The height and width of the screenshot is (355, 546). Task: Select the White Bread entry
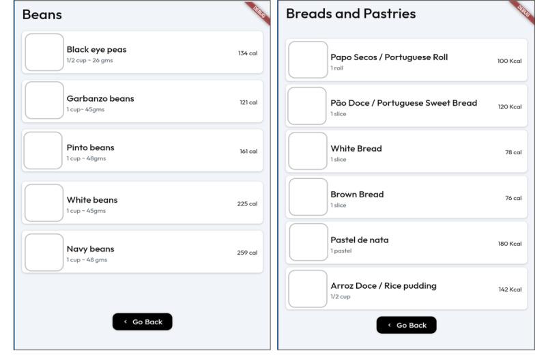click(x=407, y=152)
